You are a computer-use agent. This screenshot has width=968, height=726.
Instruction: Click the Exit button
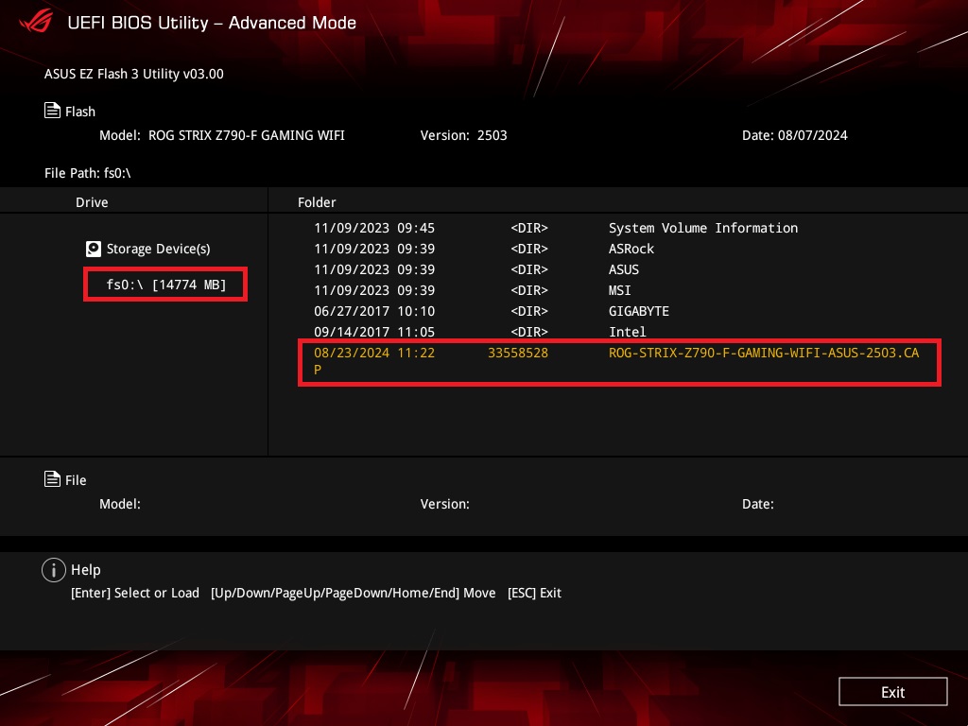tap(892, 691)
